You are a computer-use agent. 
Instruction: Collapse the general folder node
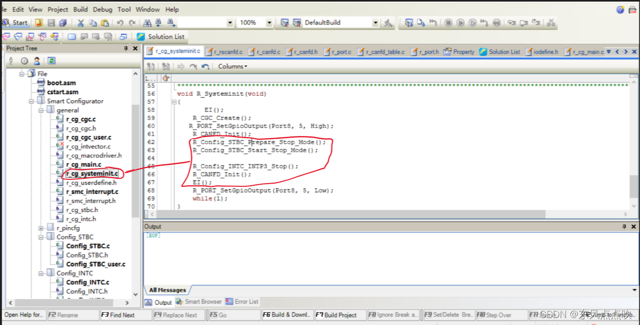(41, 110)
